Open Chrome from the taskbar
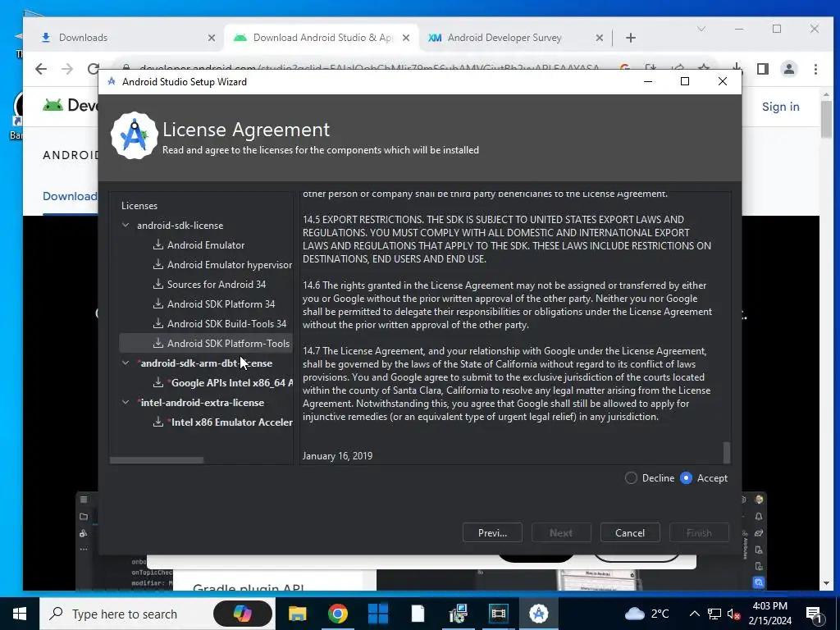Image resolution: width=840 pixels, height=630 pixels. [337, 614]
